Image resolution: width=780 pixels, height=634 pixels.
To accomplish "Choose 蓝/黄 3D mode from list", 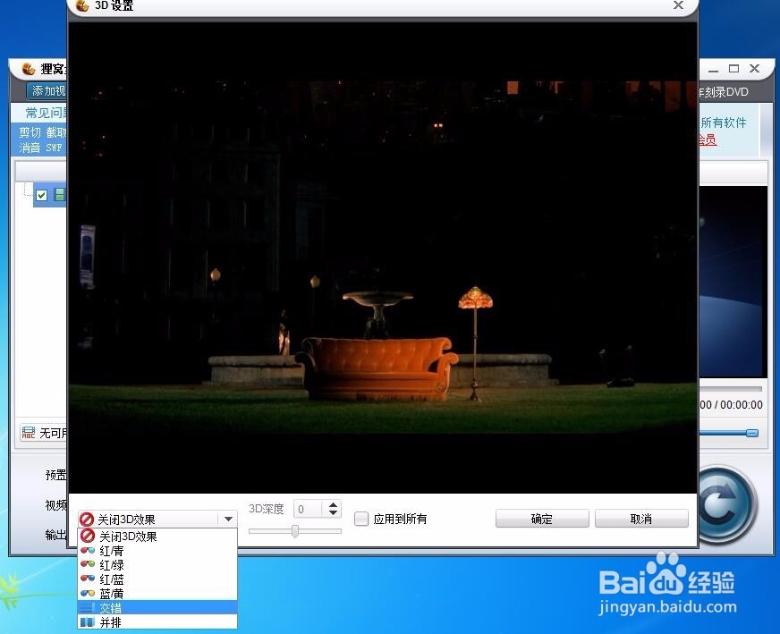I will (157, 593).
